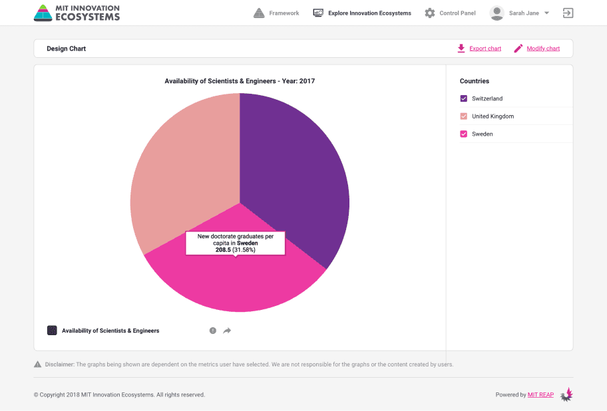
Task: Click the Countries heading
Action: click(474, 81)
